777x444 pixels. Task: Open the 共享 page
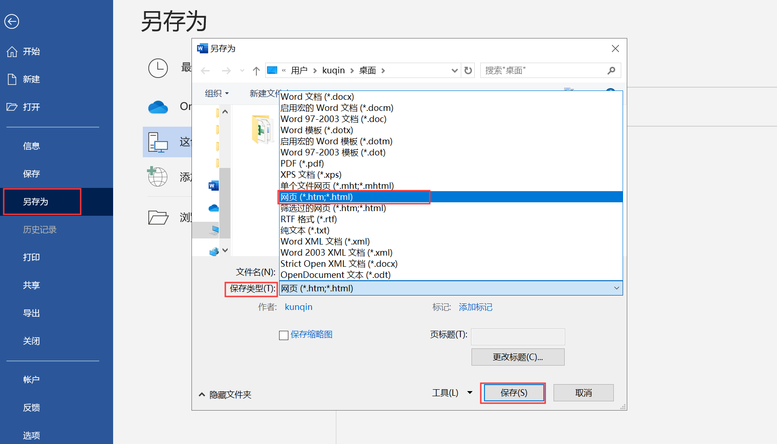pos(32,285)
